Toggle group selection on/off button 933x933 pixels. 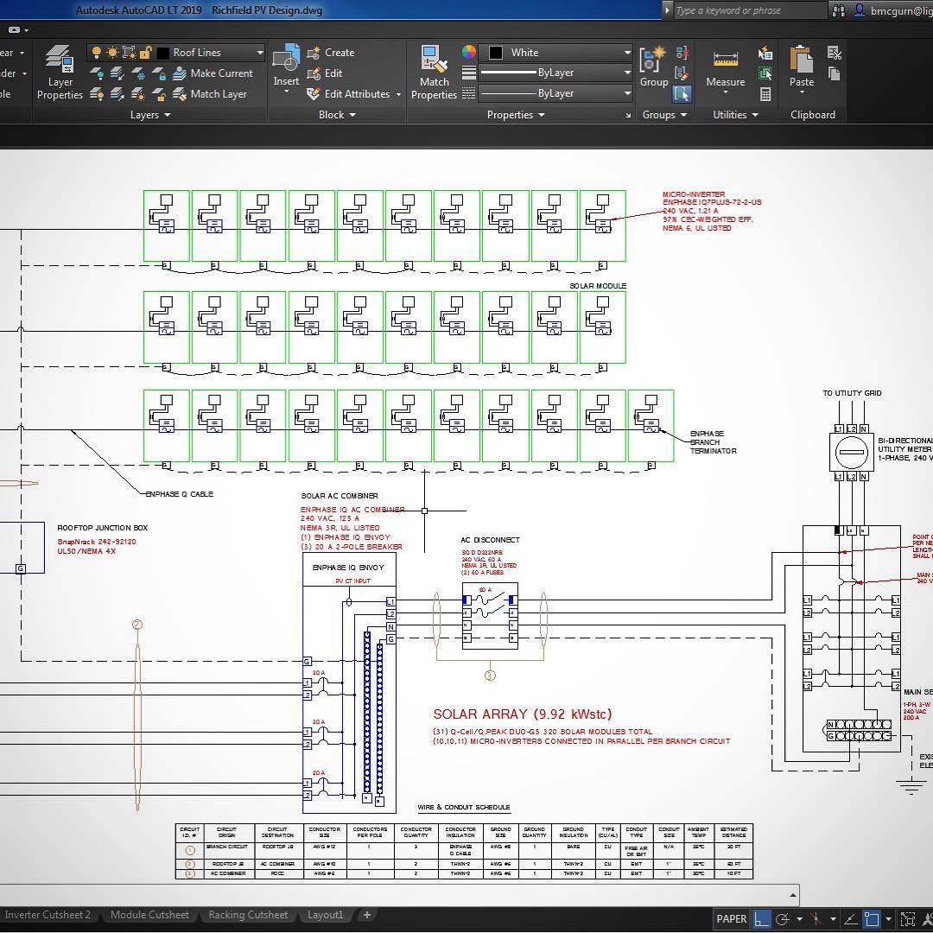[682, 94]
